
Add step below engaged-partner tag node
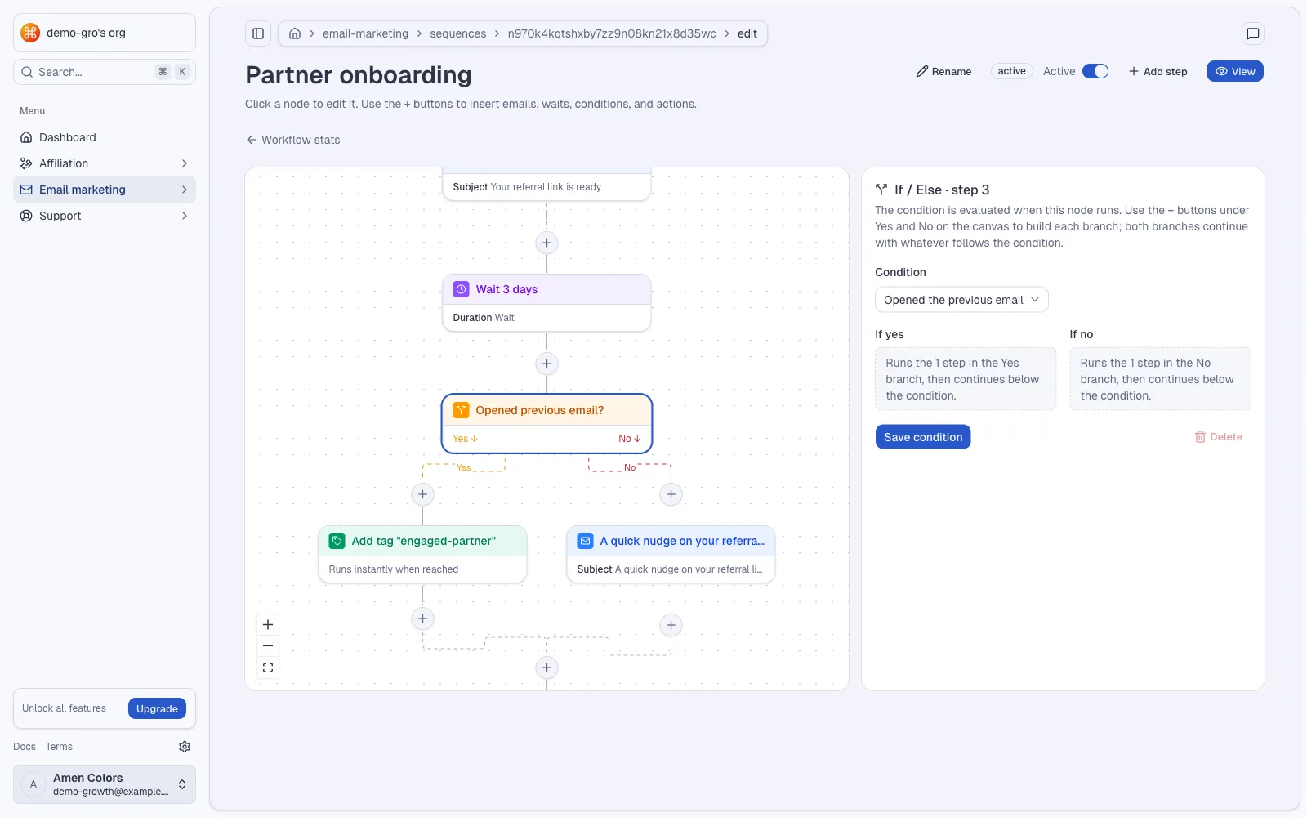click(422, 618)
